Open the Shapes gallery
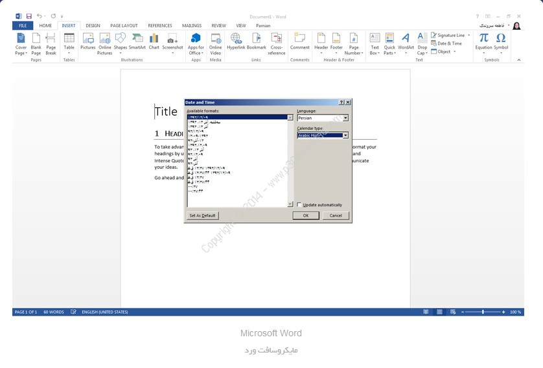The image size is (543, 368). (120, 44)
